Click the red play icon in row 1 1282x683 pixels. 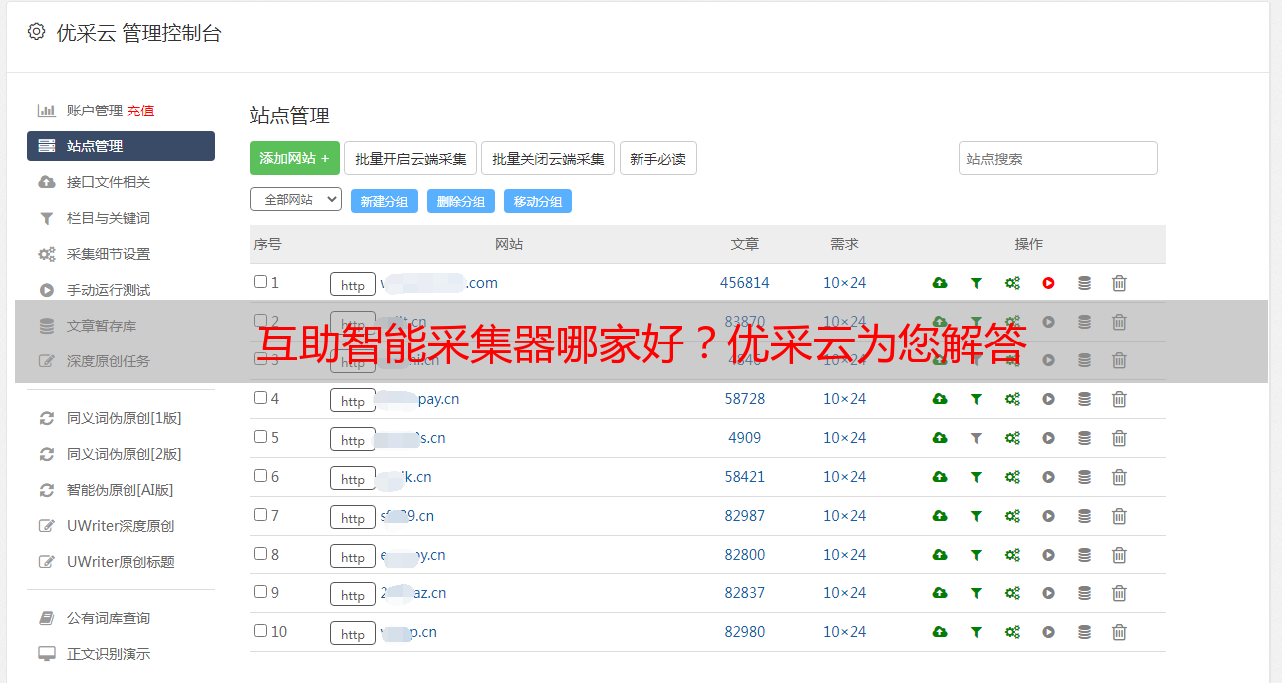[1048, 283]
